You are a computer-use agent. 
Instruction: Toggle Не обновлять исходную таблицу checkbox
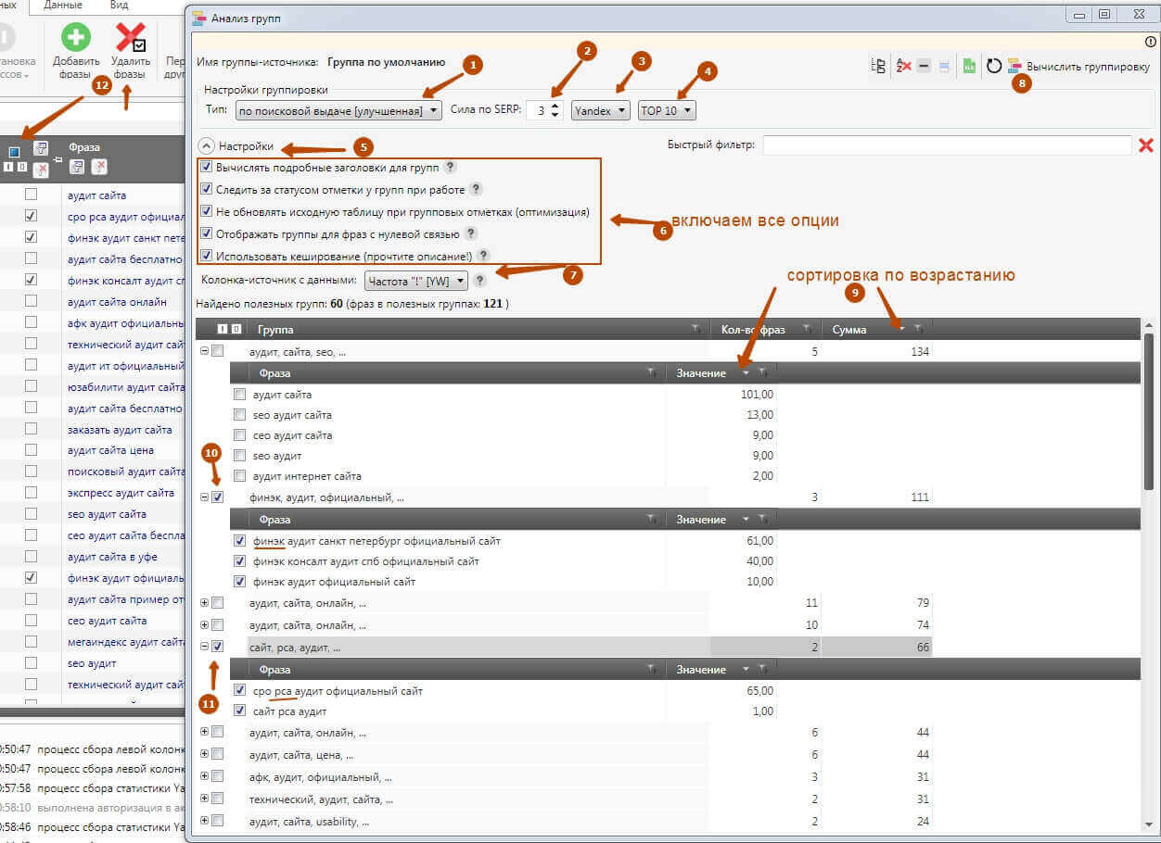click(x=207, y=211)
